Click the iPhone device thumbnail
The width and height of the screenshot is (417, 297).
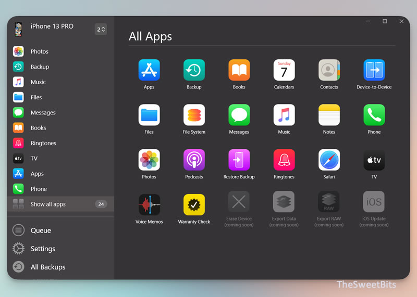(18, 29)
